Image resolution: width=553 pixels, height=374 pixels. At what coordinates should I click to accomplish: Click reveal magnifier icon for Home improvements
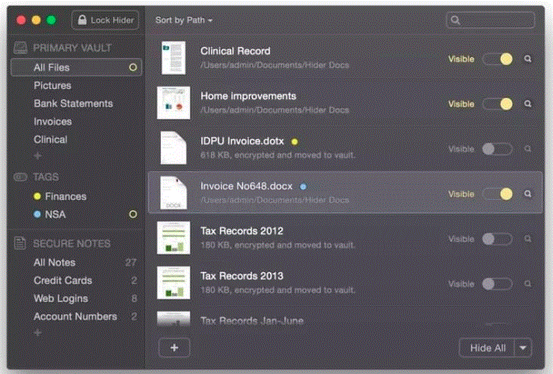coord(528,104)
